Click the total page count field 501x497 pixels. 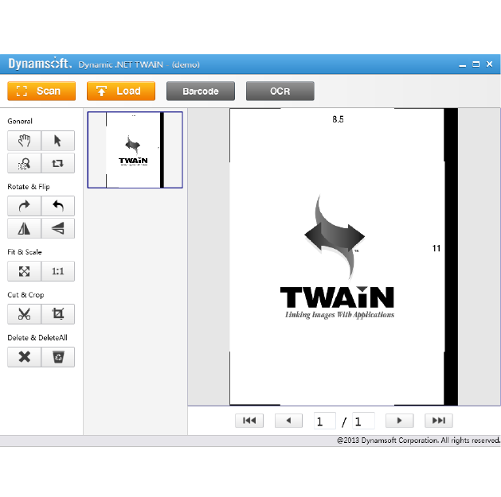click(x=363, y=421)
